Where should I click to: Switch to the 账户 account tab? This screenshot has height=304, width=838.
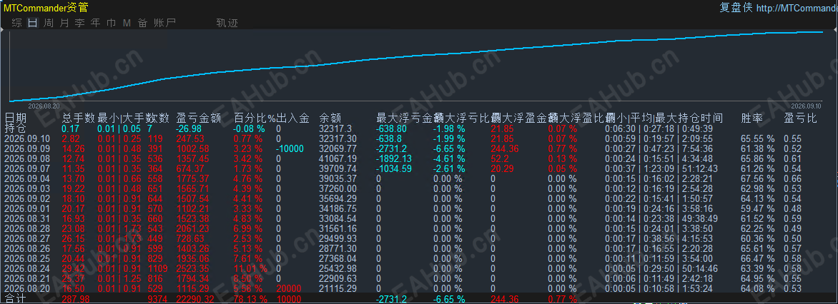coord(164,22)
